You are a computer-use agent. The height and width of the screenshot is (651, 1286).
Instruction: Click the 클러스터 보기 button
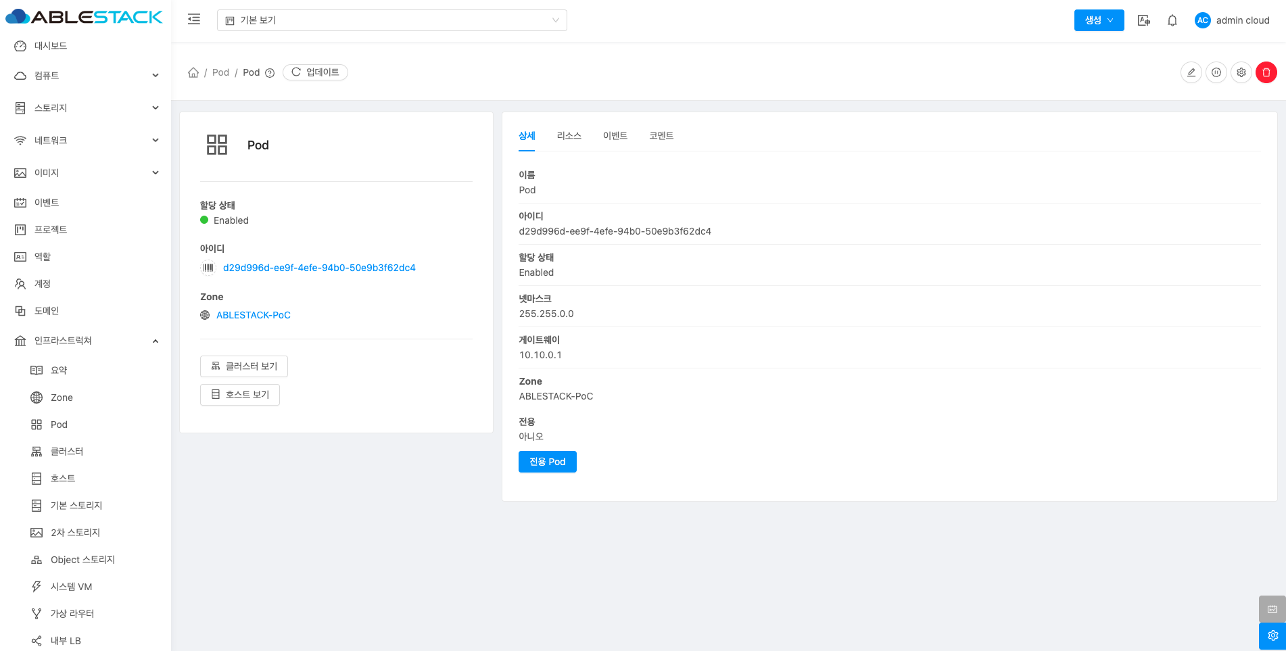(244, 366)
